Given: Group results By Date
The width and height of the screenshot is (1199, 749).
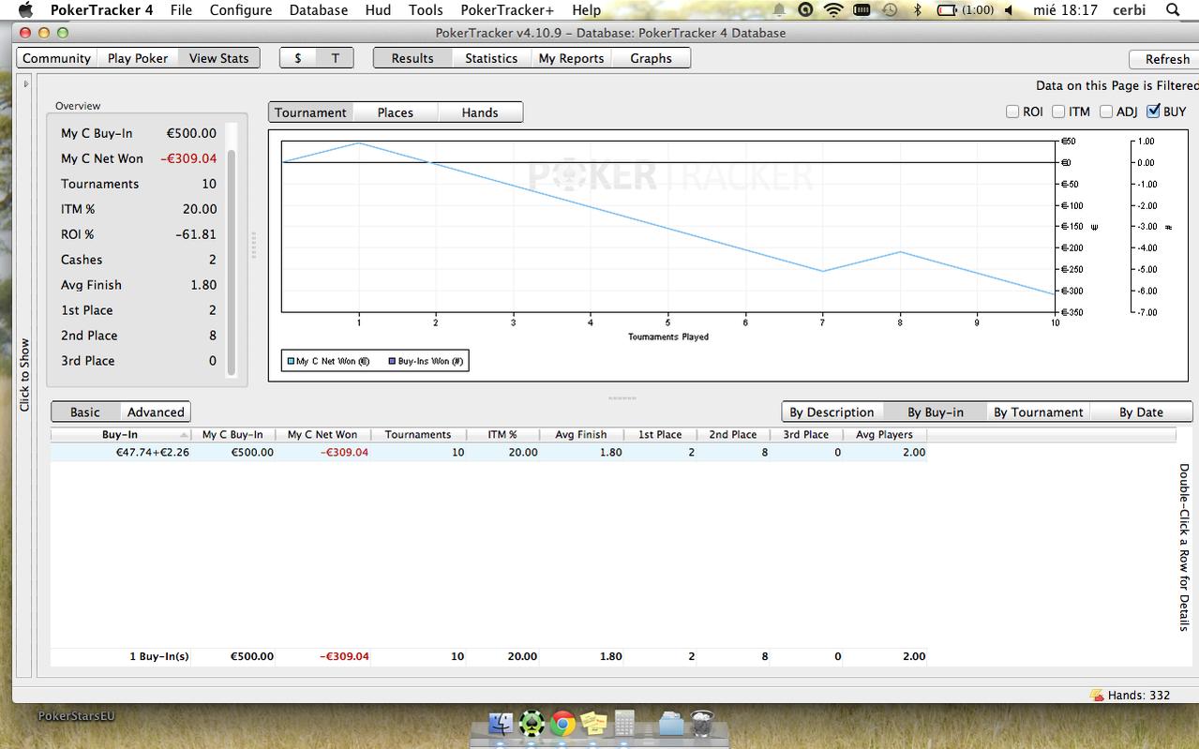Looking at the screenshot, I should click(x=1141, y=412).
